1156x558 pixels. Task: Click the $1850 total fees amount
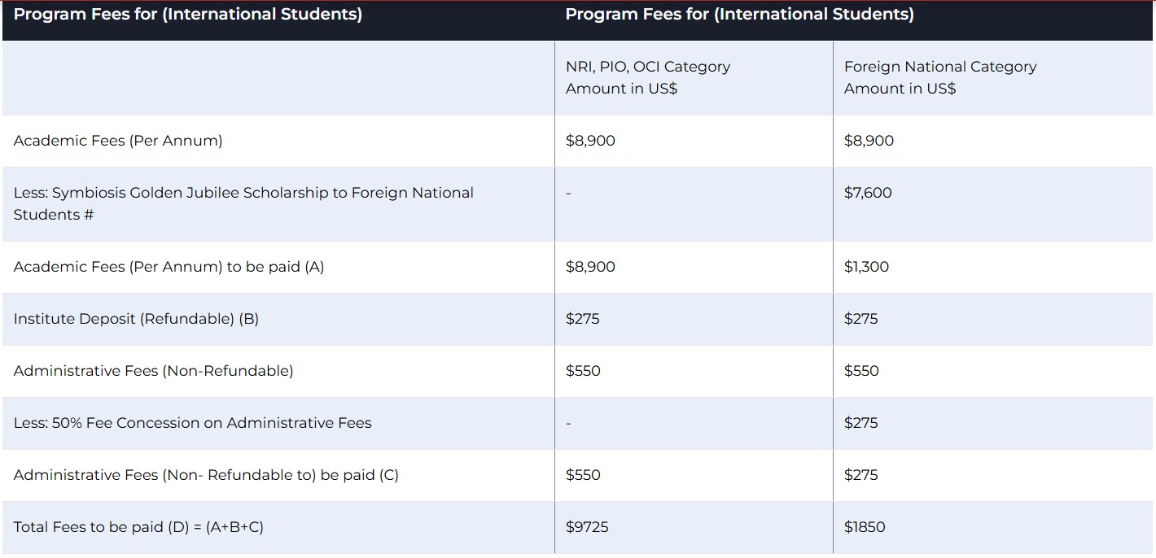865,527
